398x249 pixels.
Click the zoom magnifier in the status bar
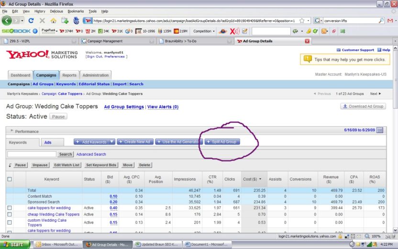(367, 236)
